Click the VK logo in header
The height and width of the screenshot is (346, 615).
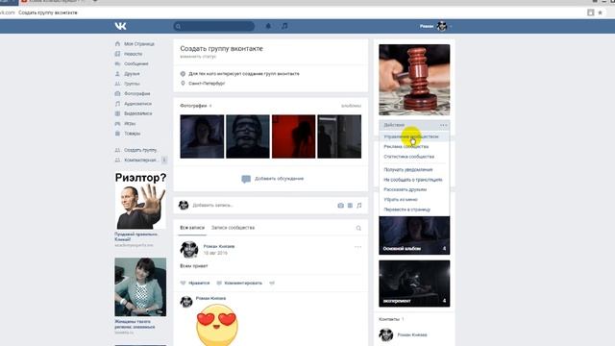(x=120, y=26)
